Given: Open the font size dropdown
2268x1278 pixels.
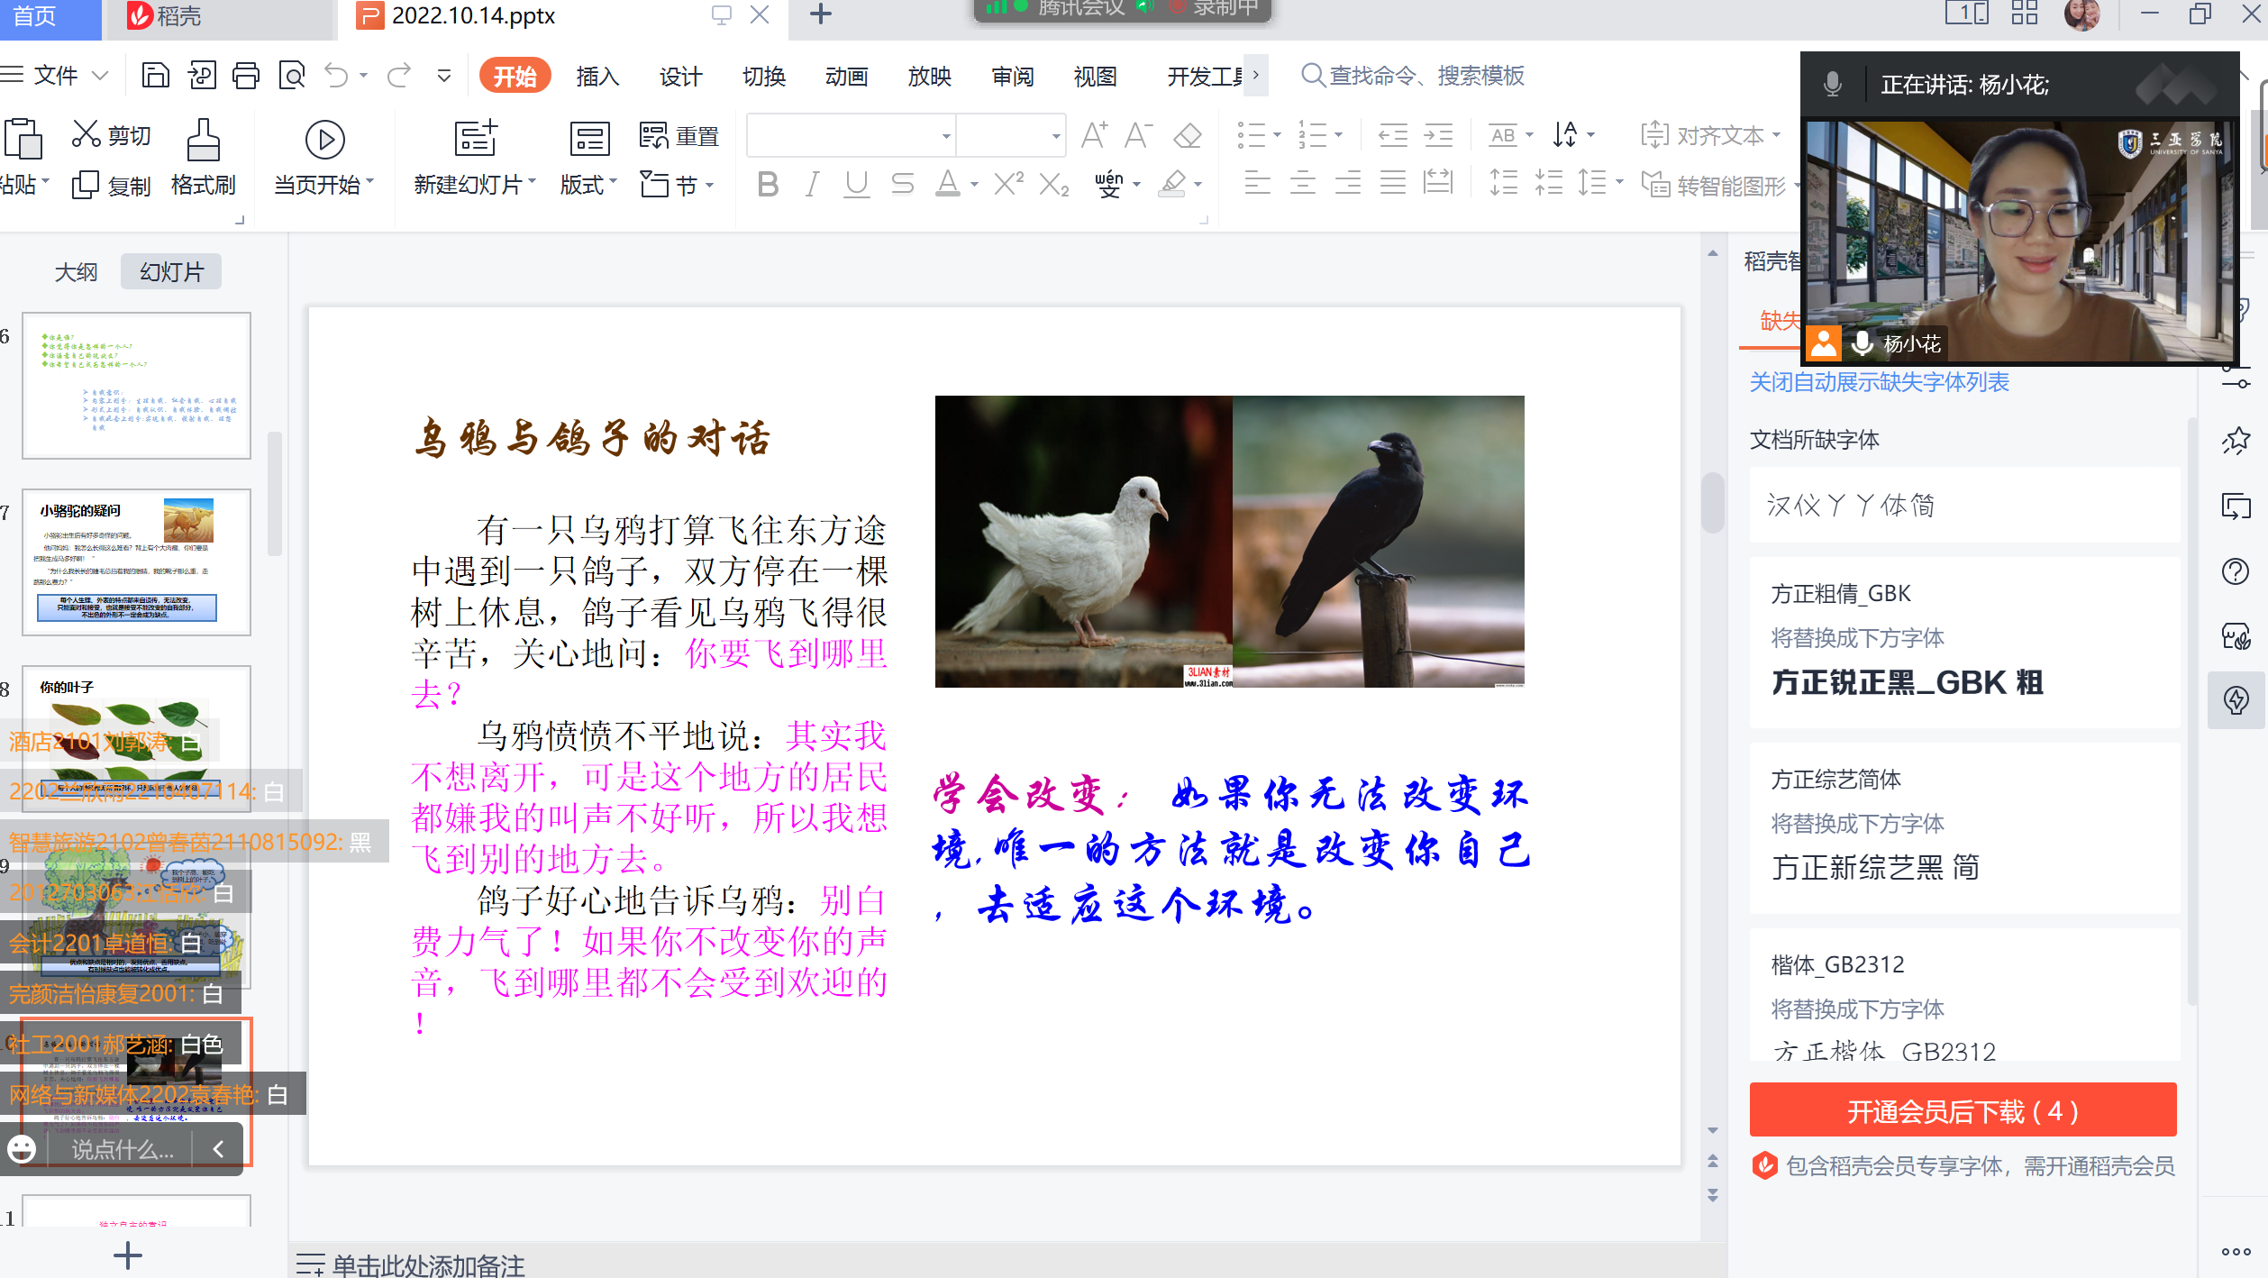Looking at the screenshot, I should tap(1055, 137).
